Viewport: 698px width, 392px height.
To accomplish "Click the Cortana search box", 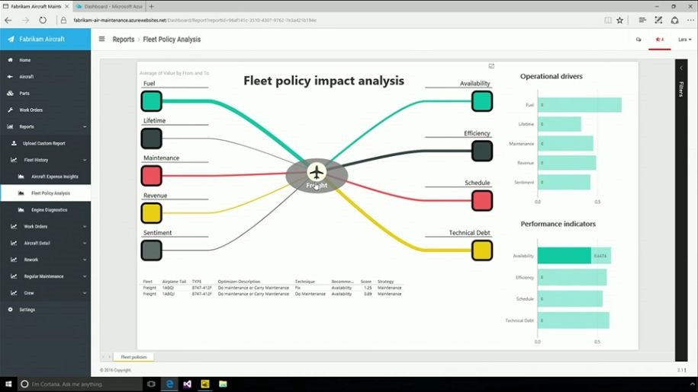I will click(x=80, y=384).
